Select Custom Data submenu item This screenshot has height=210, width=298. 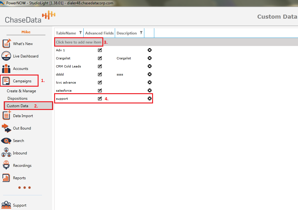click(18, 106)
